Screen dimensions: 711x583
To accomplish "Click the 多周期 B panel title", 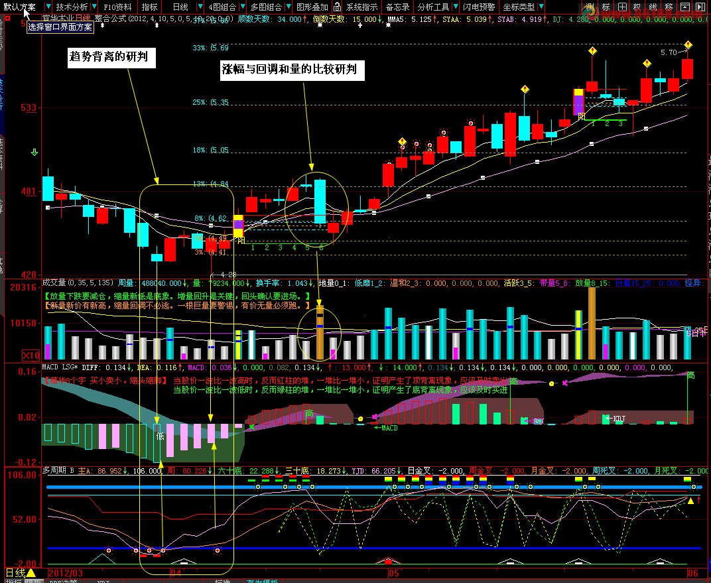I will (x=58, y=470).
